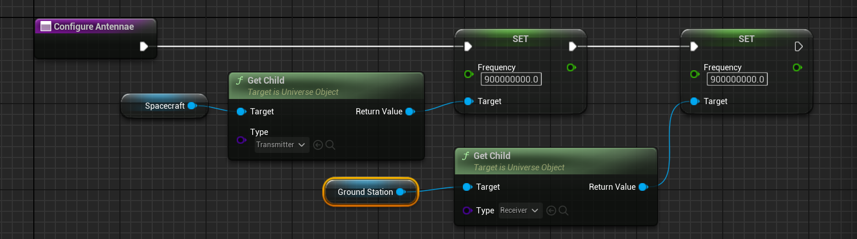
Task: Click the browse magnifier icon beside Transmitter dropdown
Action: coord(331,145)
